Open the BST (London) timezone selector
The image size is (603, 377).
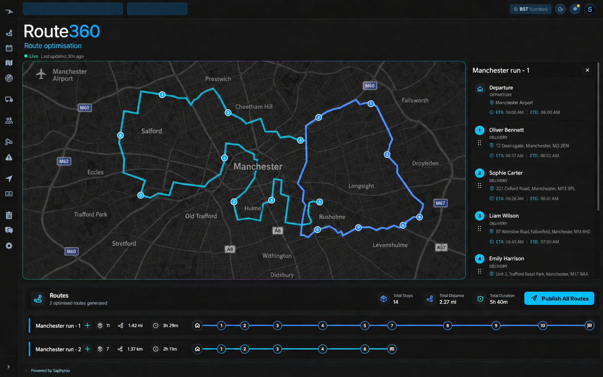530,9
